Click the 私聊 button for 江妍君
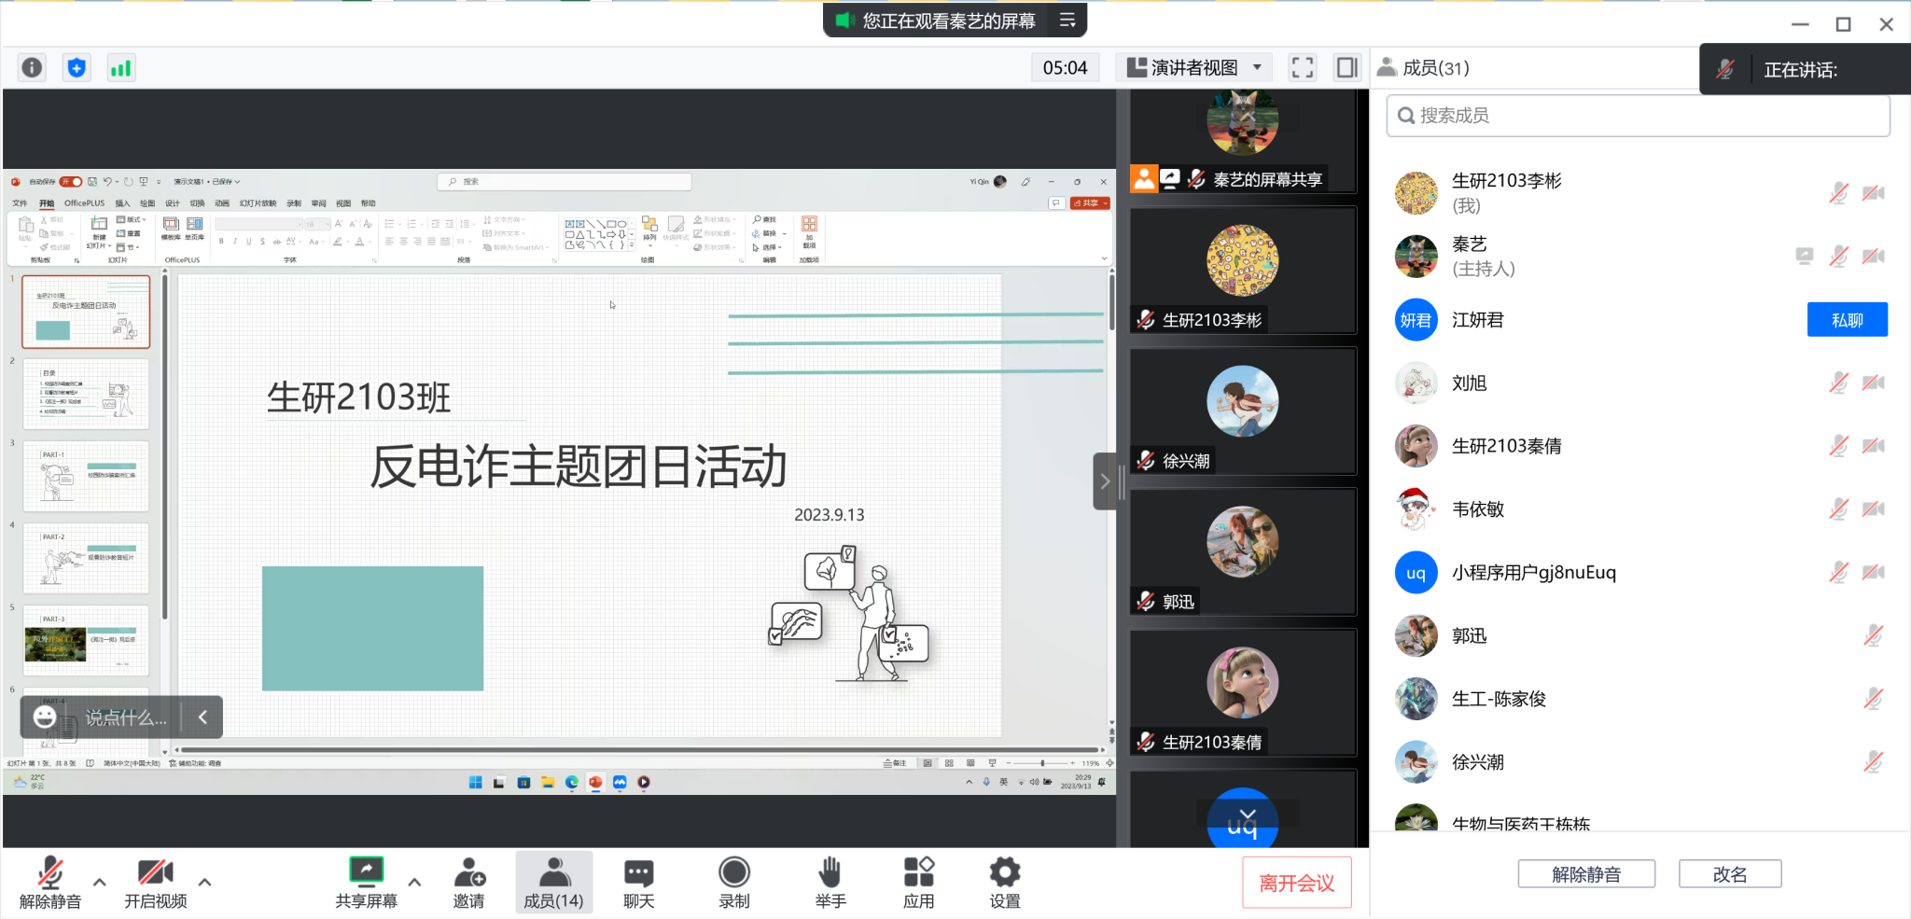The width and height of the screenshot is (1911, 919). [1846, 320]
